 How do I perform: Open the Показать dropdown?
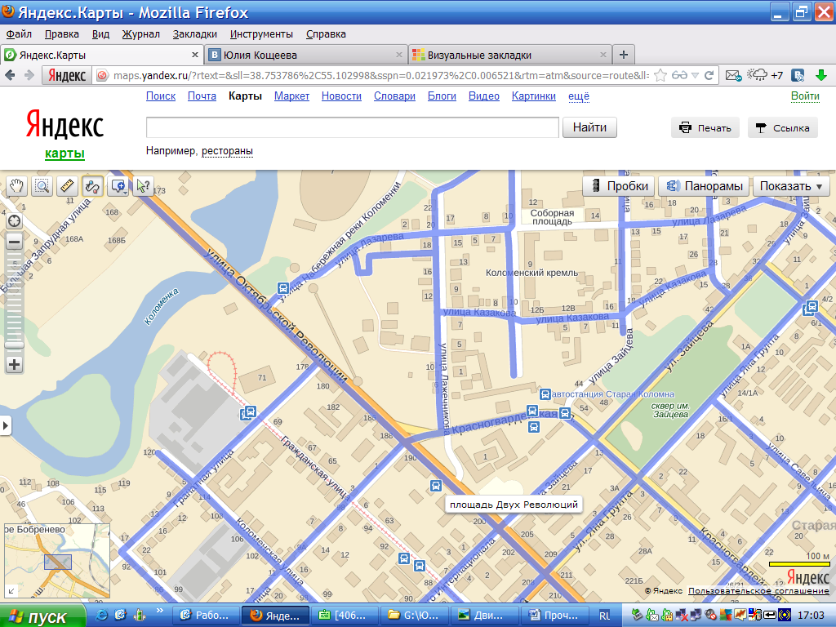point(791,186)
